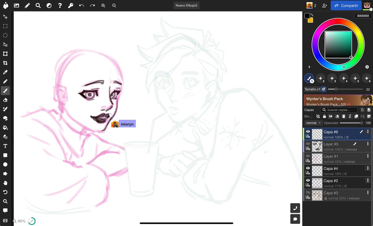Select the paint bucket fill tool

(x=5, y=127)
